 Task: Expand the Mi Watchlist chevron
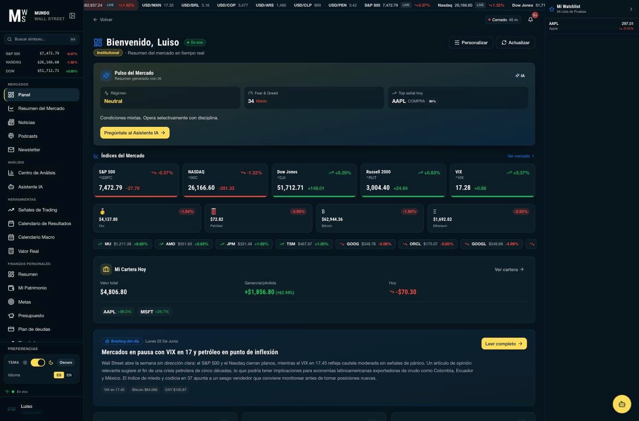pos(631,9)
